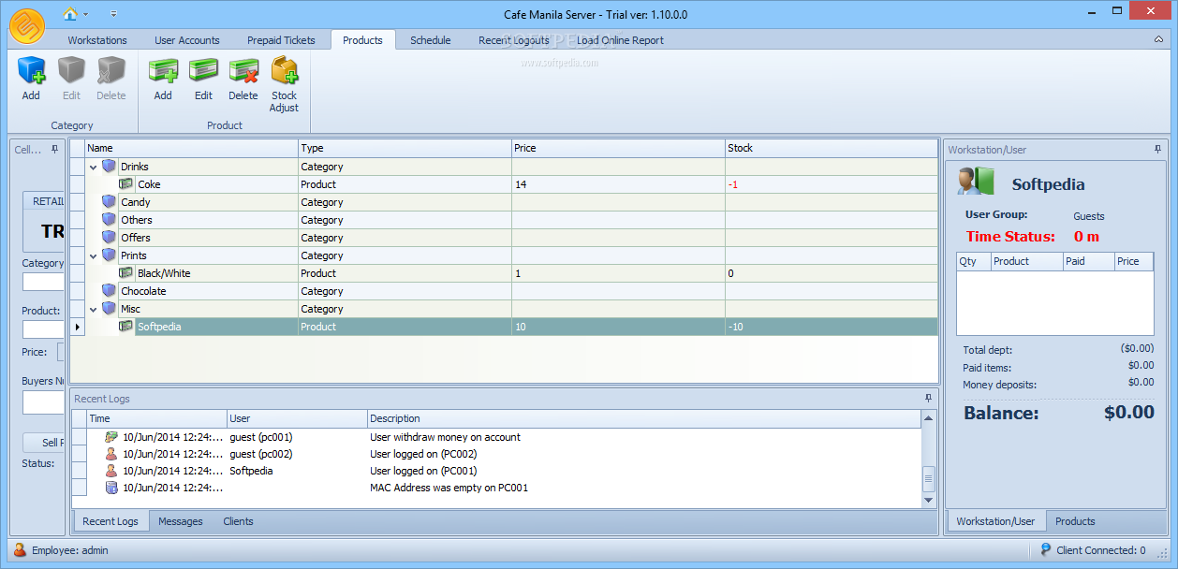Viewport: 1178px width, 569px height.
Task: Open the Stock Adjust tool
Action: click(x=284, y=72)
